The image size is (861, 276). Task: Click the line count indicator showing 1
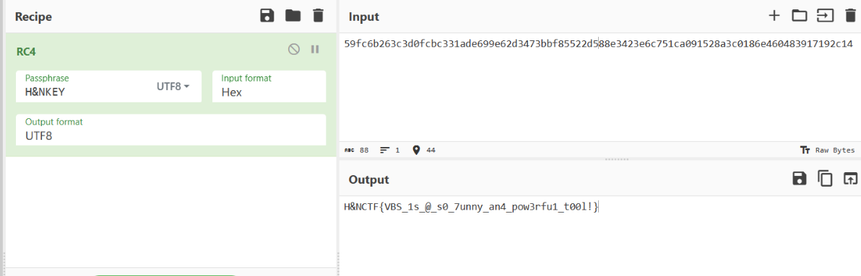[x=390, y=150]
